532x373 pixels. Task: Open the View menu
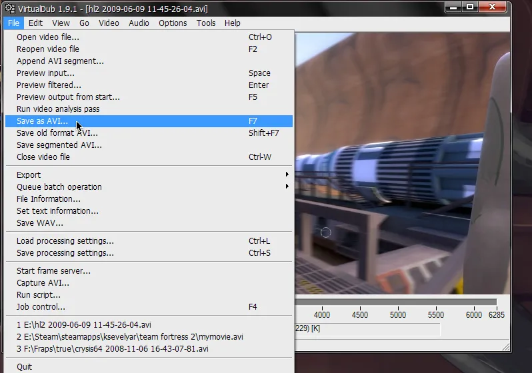click(x=61, y=23)
